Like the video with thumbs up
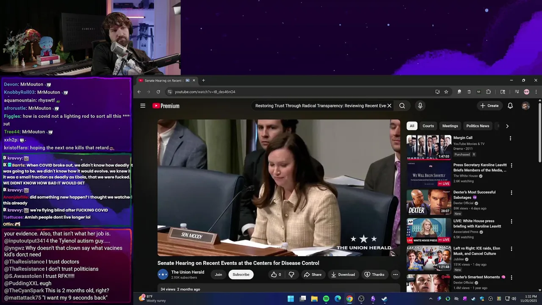This screenshot has width=542, height=305. pyautogui.click(x=276, y=274)
